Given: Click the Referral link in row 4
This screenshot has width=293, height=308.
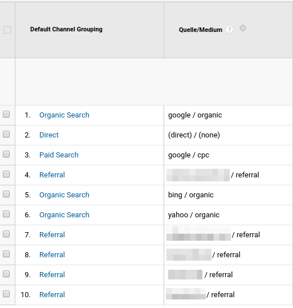Looking at the screenshot, I should click(52, 175).
